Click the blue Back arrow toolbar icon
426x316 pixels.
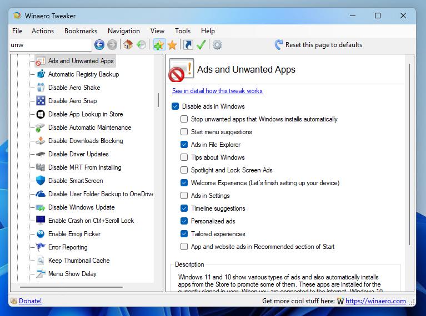[x=99, y=45]
